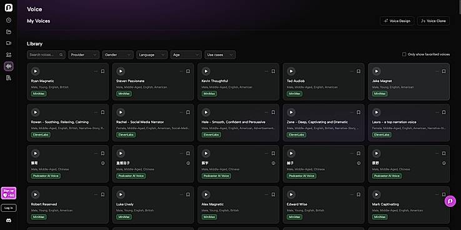Play the Alex Magnetic voice sample

point(206,194)
